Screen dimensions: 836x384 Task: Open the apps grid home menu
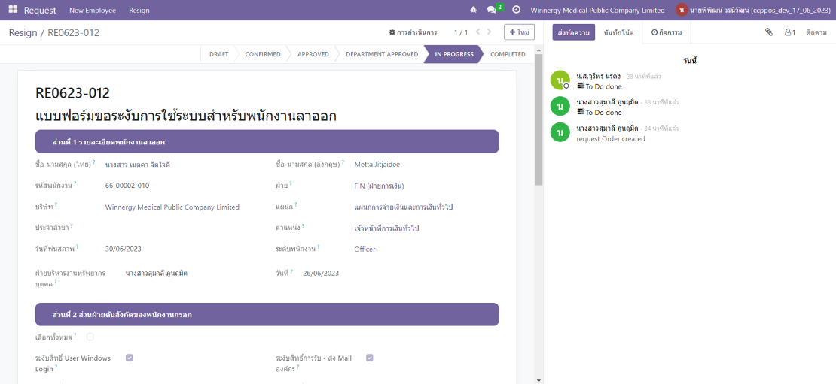coord(13,10)
